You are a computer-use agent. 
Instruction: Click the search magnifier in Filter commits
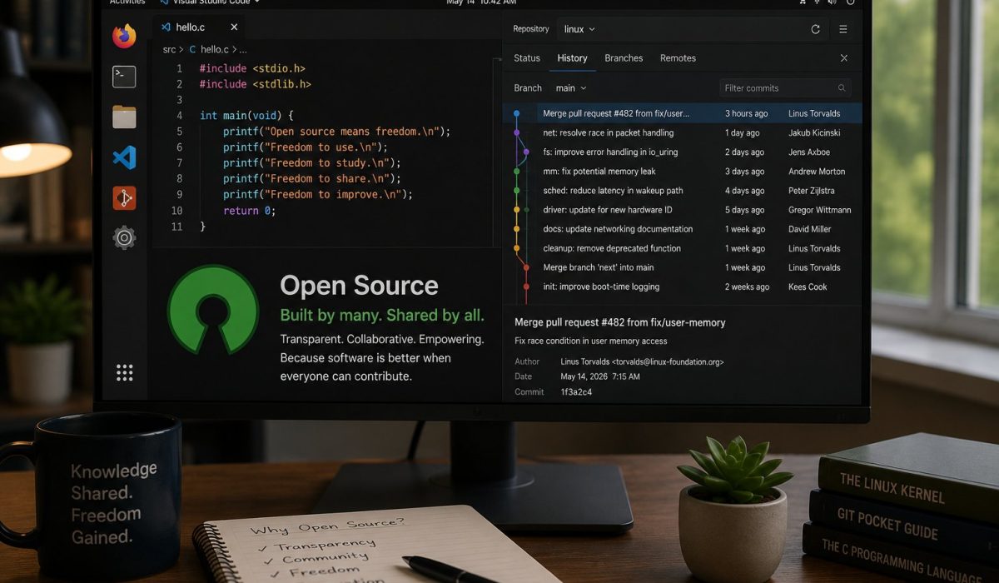pos(842,88)
